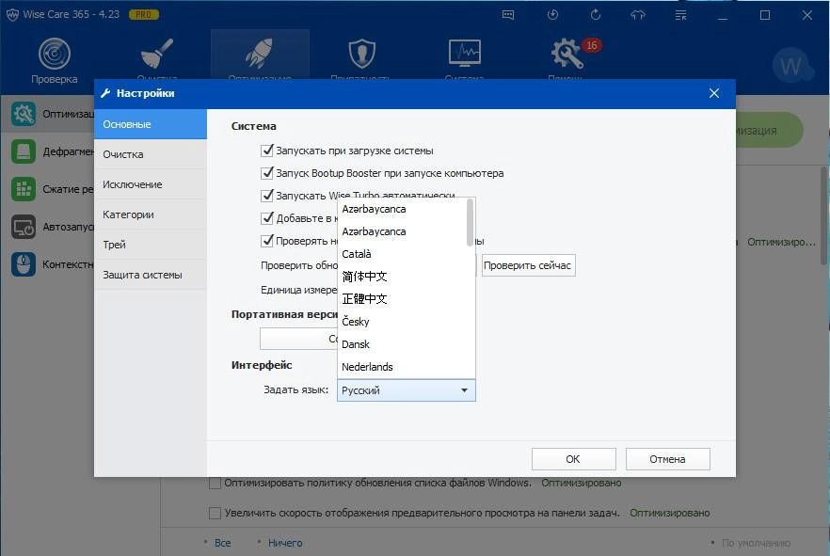830x556 pixels.
Task: Click the OK button
Action: (x=574, y=459)
